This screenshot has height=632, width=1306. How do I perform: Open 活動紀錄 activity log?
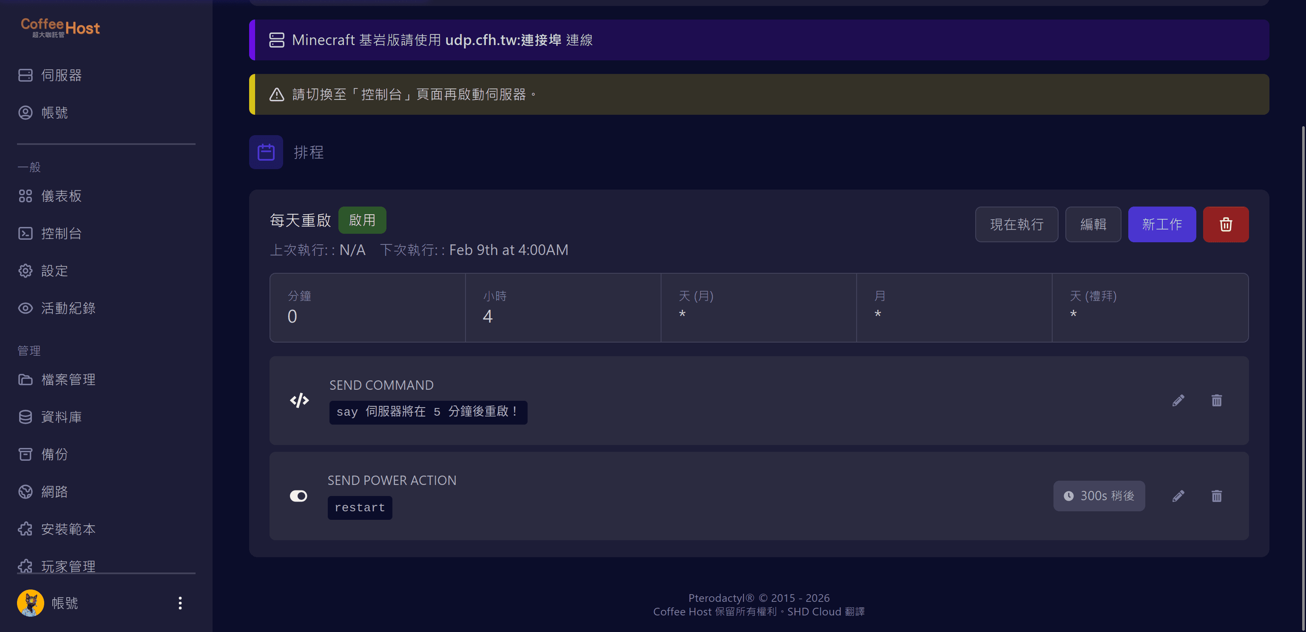click(68, 308)
